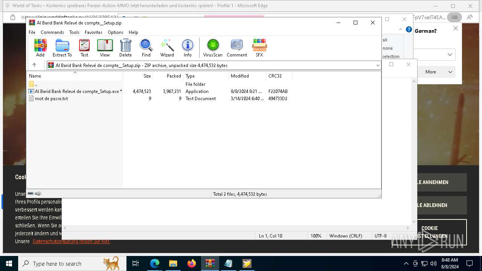Click the key icon in WinRAR status bar

(x=38, y=193)
